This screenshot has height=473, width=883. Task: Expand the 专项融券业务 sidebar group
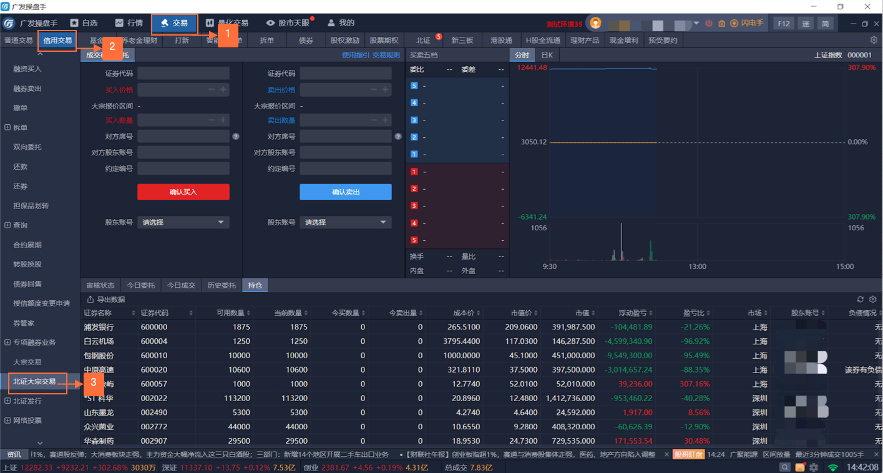tap(7, 342)
